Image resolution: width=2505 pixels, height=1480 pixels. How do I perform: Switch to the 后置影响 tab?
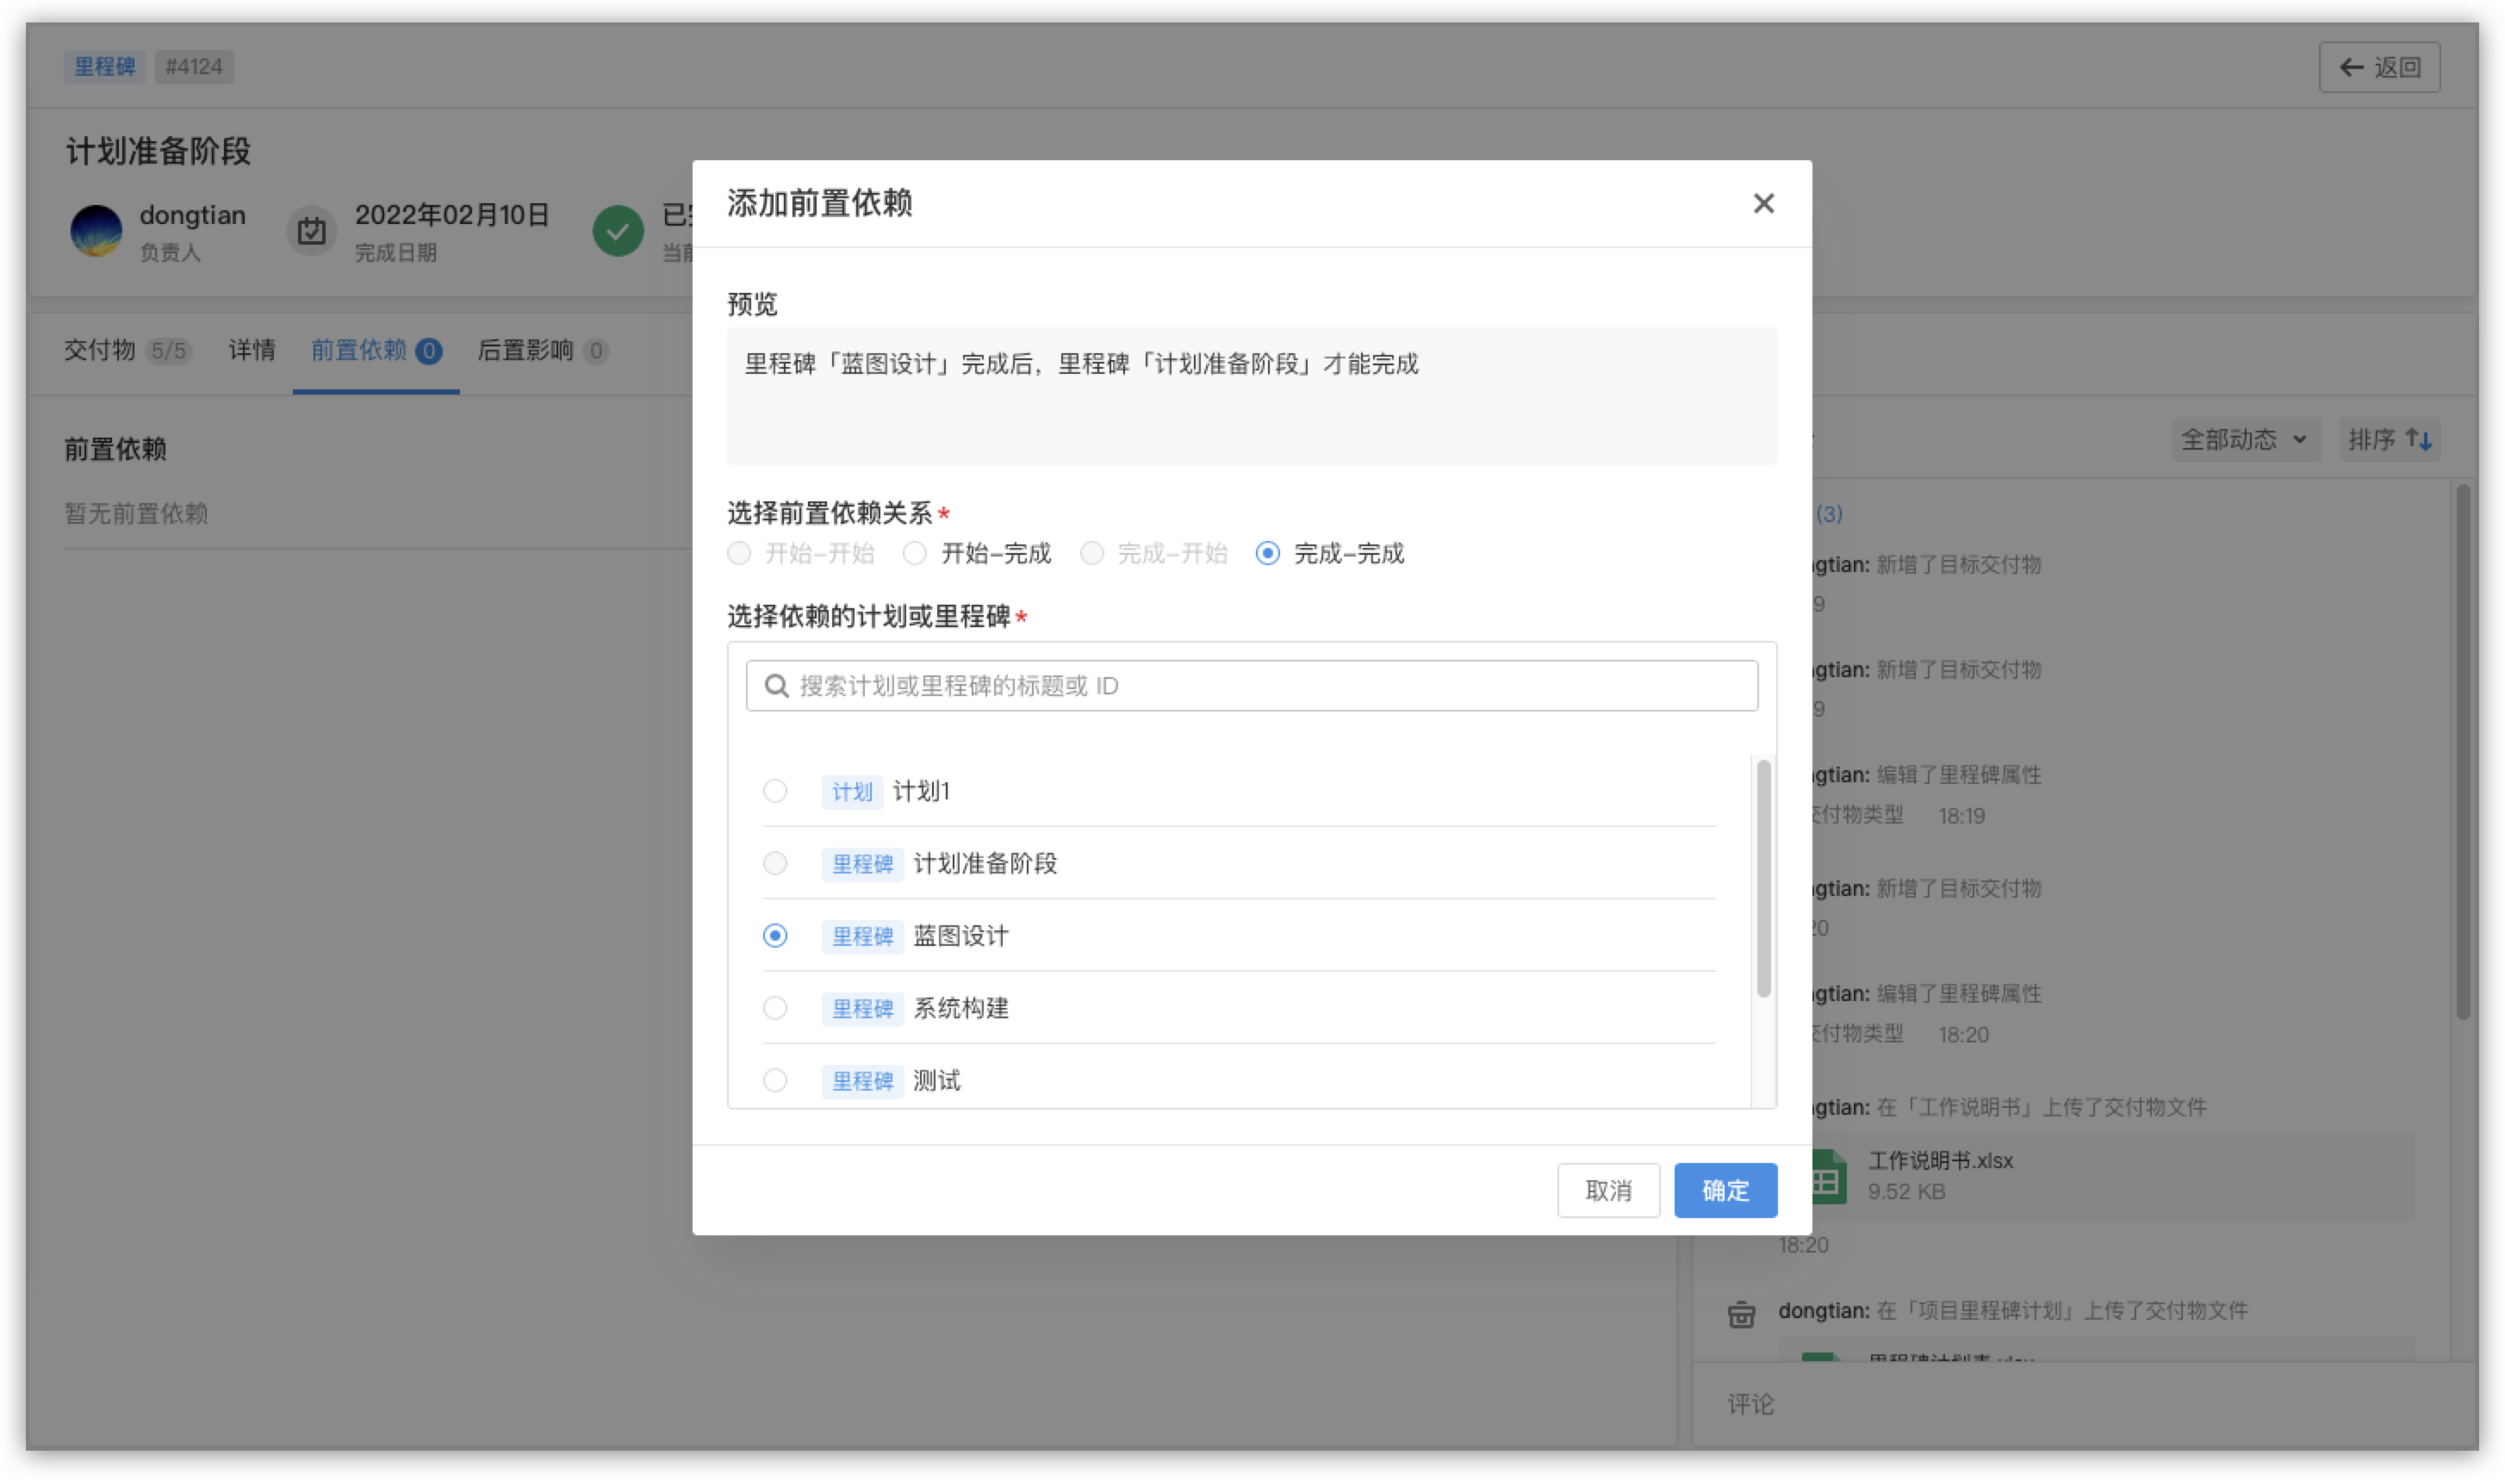[525, 350]
